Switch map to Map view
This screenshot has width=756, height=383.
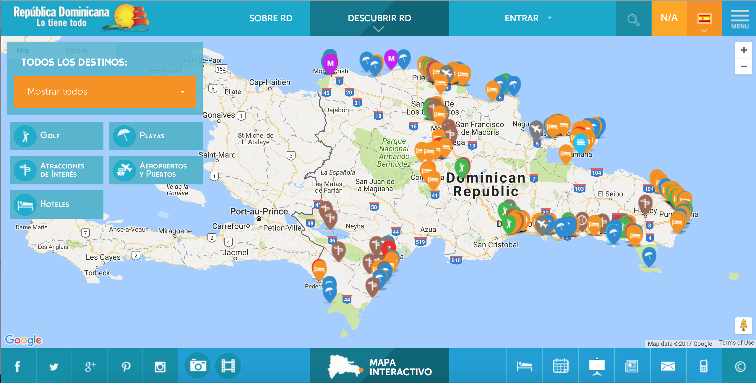click(x=23, y=50)
